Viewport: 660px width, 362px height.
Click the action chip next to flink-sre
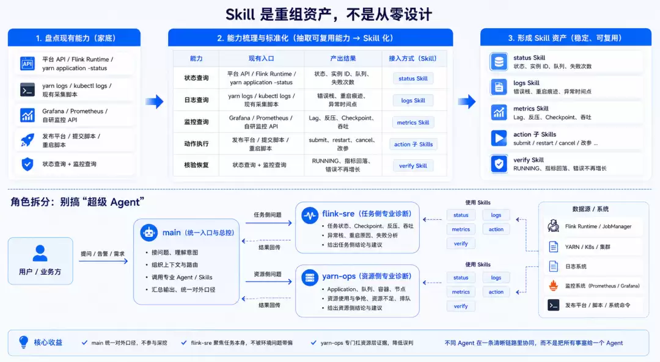496,229
